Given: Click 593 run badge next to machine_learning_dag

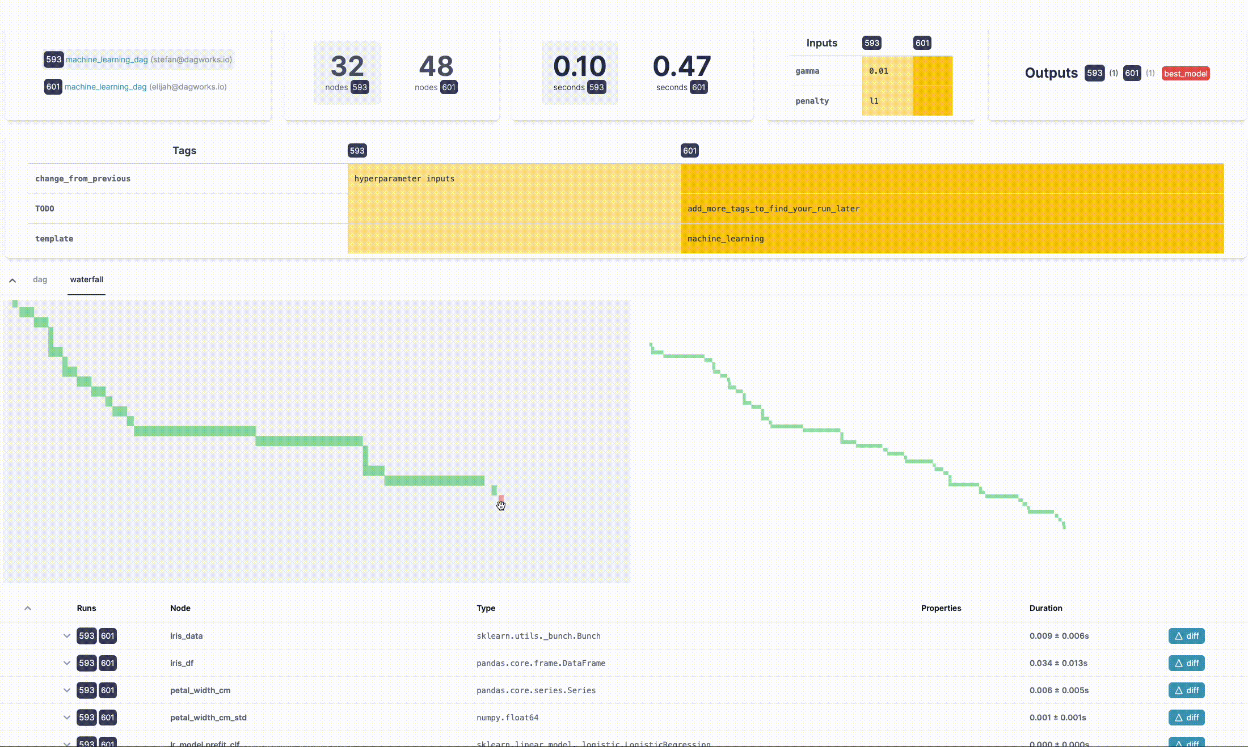Looking at the screenshot, I should click(x=53, y=60).
